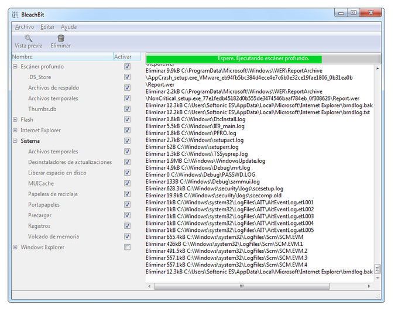Click the Activar column header

(x=127, y=57)
